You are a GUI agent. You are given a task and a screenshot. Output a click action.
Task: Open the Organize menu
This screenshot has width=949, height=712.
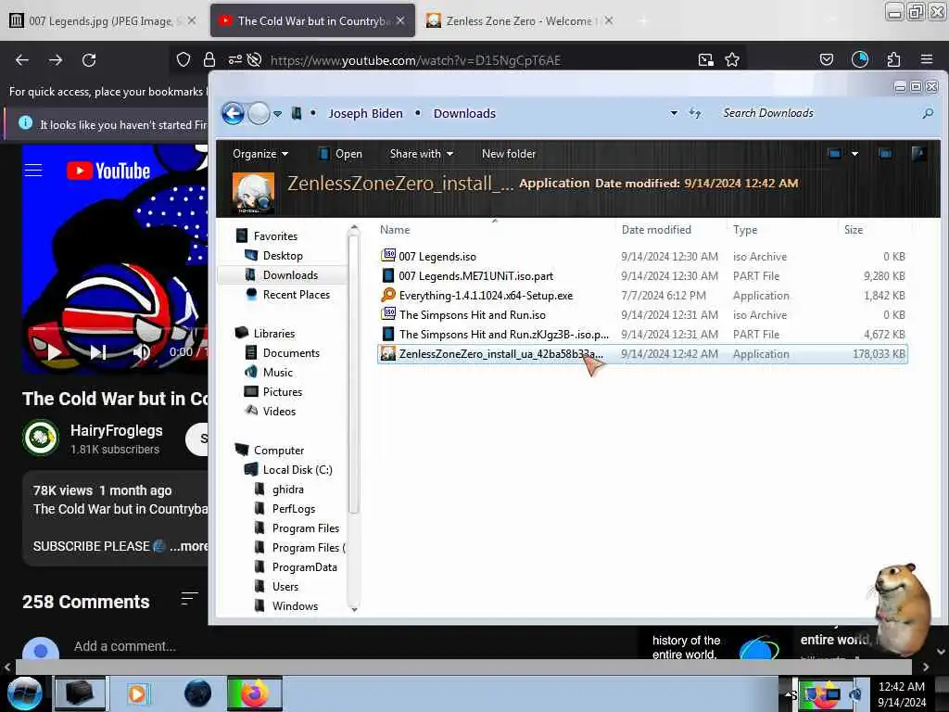[x=260, y=154]
